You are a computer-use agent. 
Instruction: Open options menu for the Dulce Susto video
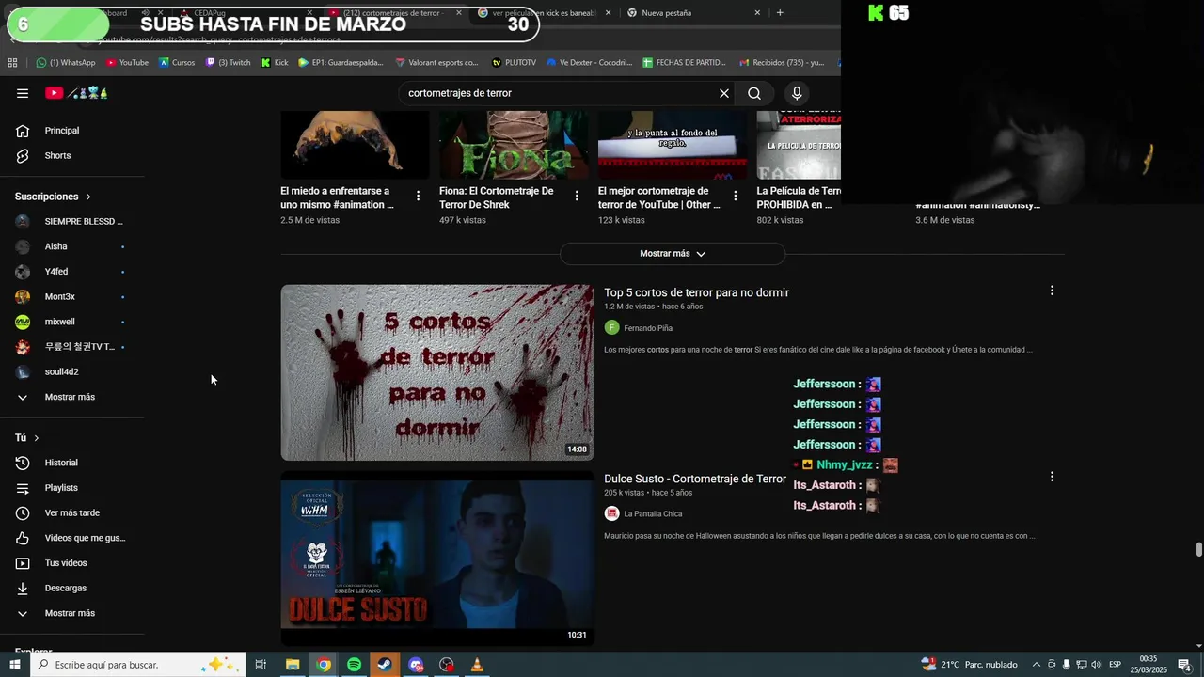point(1052,477)
